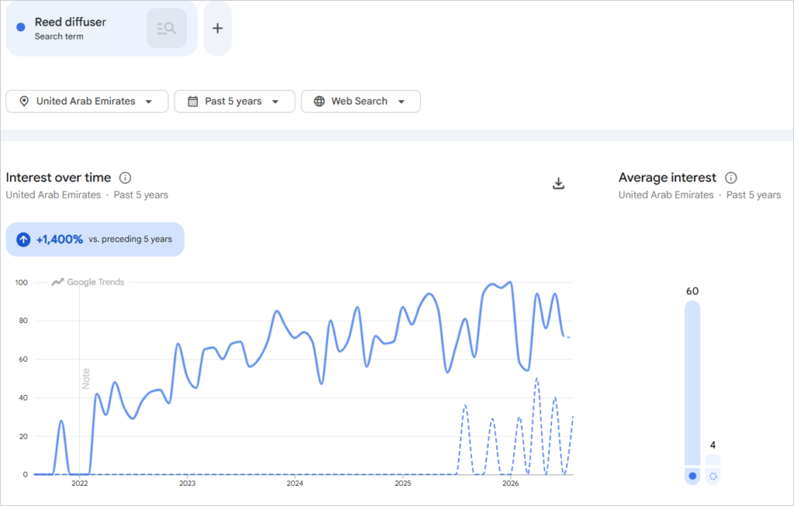Viewport: 794px width, 506px height.
Task: Click the Search term label under Reed diffuser
Action: pos(59,36)
